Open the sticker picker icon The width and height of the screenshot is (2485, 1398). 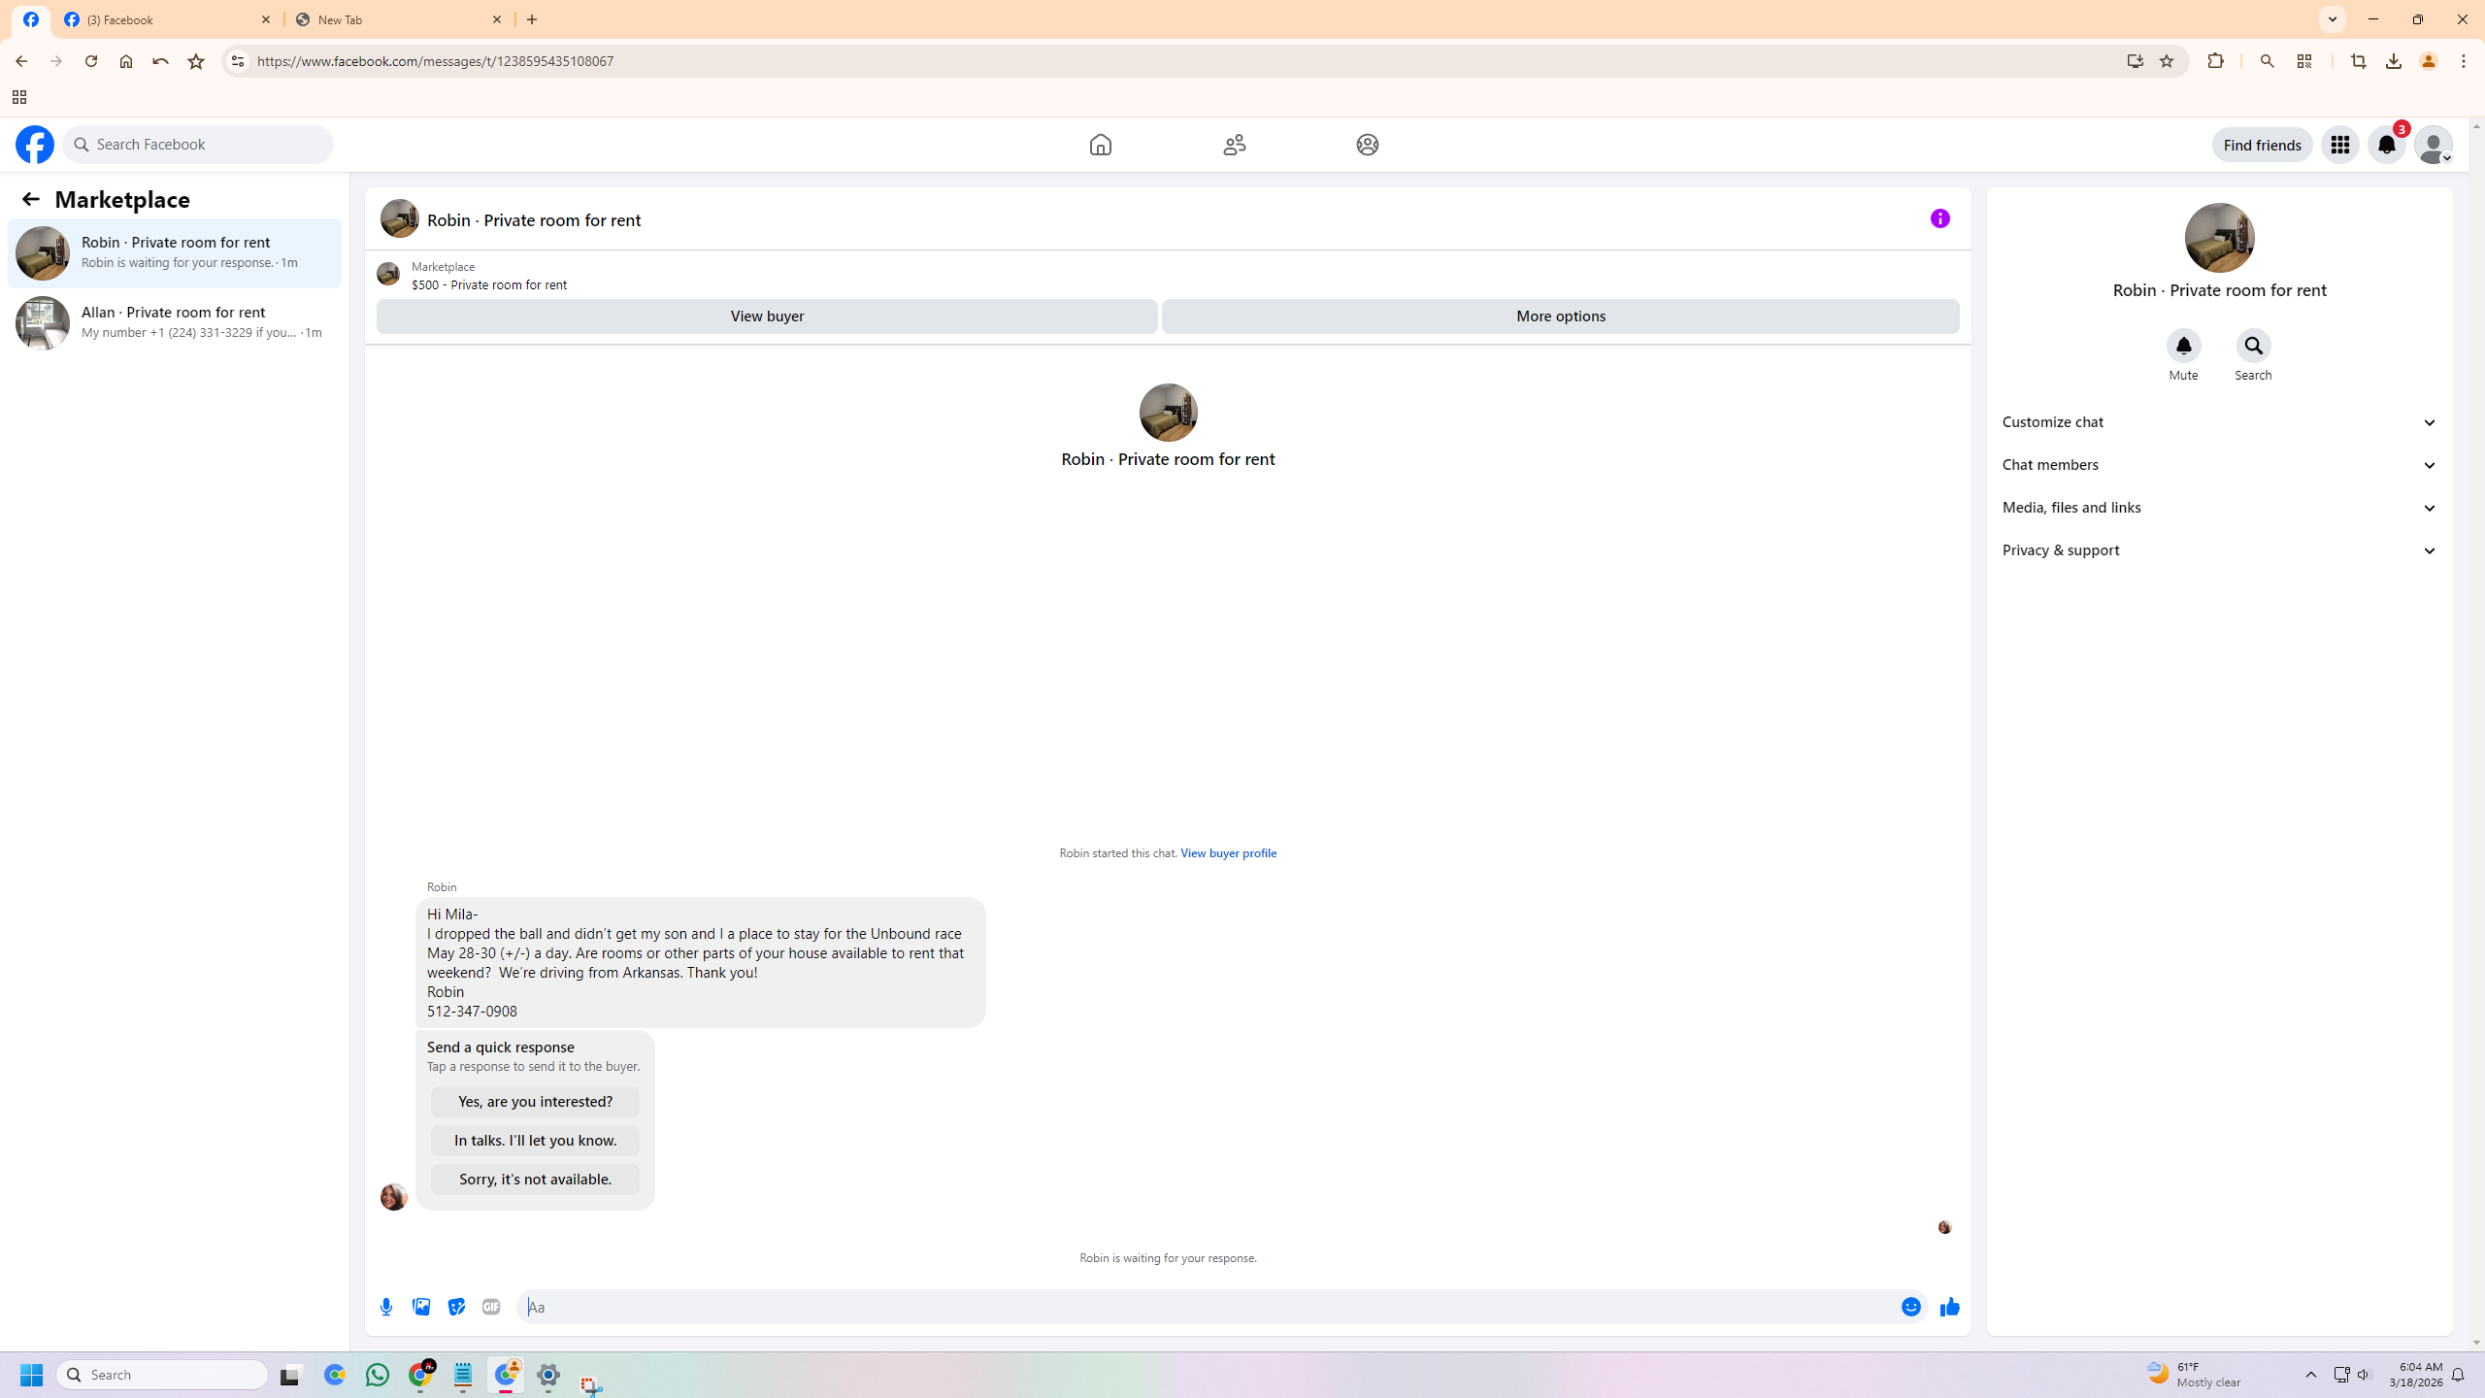[x=456, y=1307]
